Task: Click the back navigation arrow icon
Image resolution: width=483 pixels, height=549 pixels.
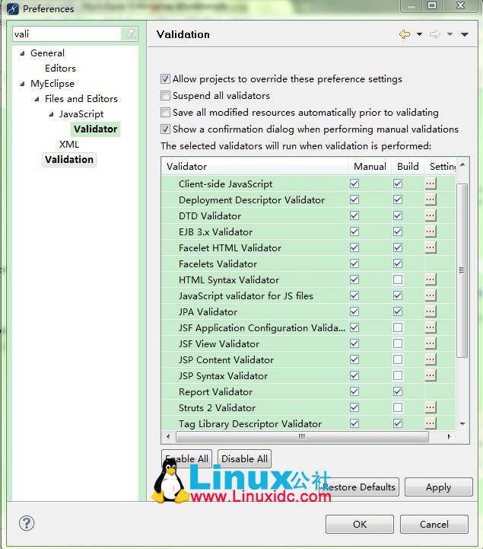Action: tap(405, 34)
